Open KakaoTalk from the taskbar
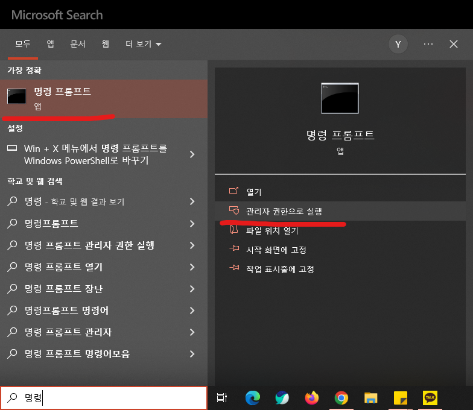The height and width of the screenshot is (410, 473). pyautogui.click(x=430, y=398)
